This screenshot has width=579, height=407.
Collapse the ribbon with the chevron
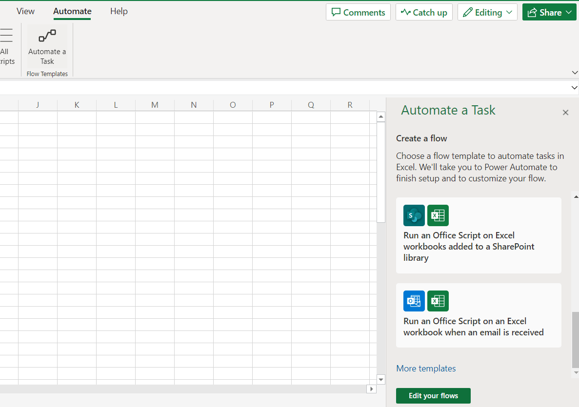click(x=575, y=73)
